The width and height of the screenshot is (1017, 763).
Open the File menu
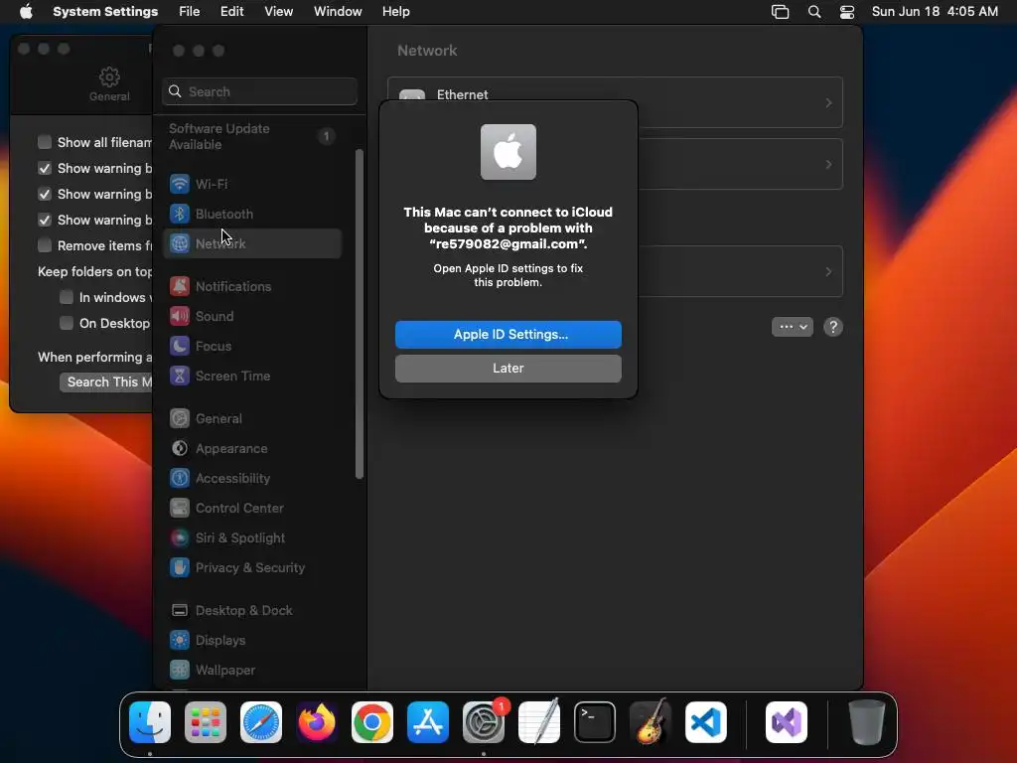[x=190, y=12]
